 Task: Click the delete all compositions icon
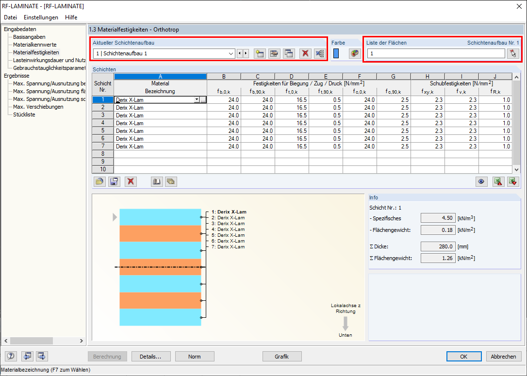point(320,53)
